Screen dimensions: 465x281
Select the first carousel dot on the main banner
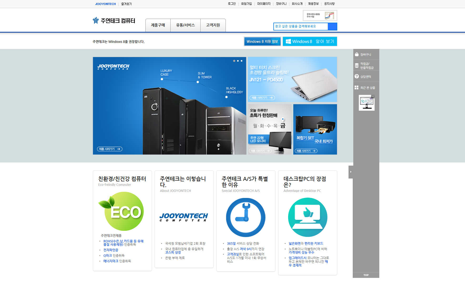click(234, 61)
